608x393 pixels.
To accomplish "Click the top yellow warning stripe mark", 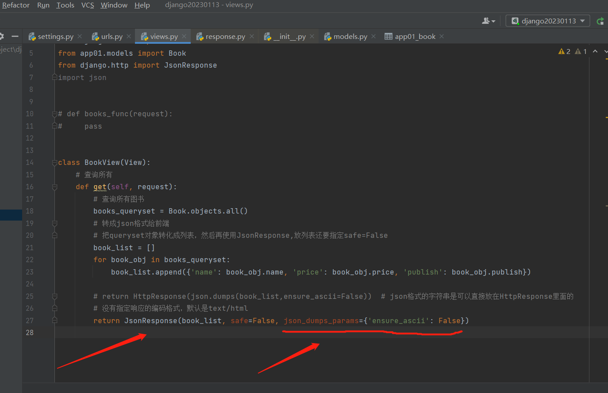I will [606, 59].
